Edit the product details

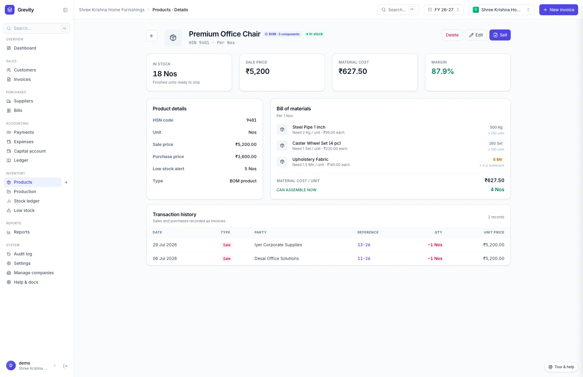[476, 35]
